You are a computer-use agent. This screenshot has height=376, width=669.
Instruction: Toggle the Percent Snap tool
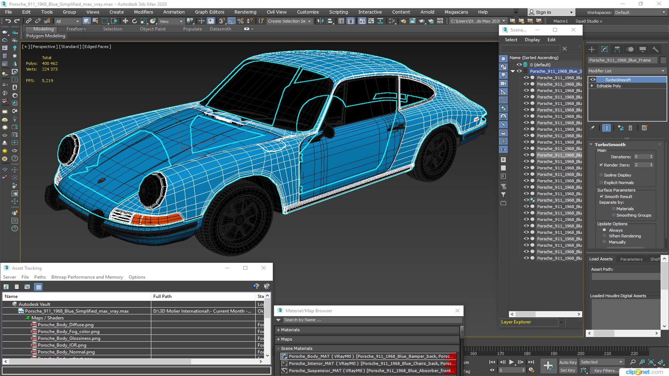click(240, 21)
